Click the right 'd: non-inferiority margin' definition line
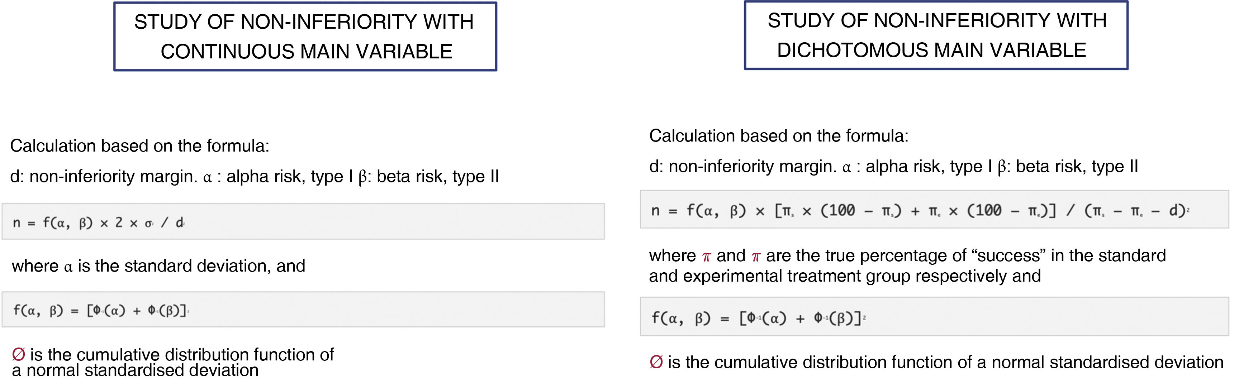The height and width of the screenshot is (383, 1234). pos(893,166)
